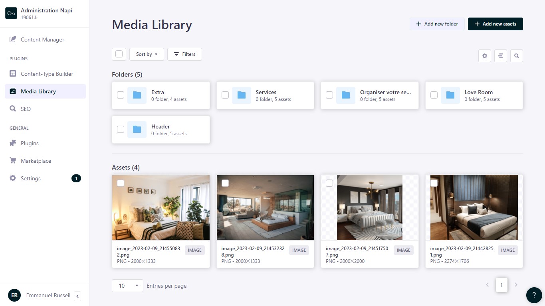Collapse the sidebar with the chevron icon
The image size is (545, 306).
point(77,296)
